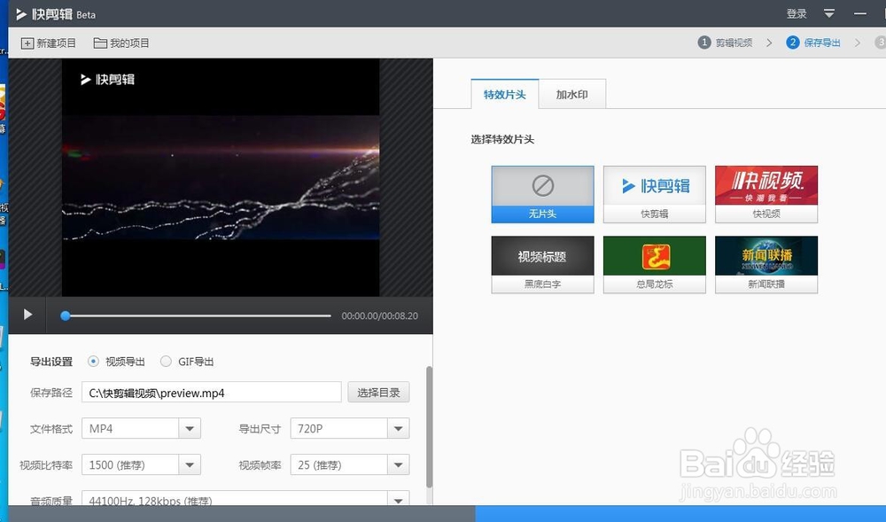Click the 选择特效片头 heading text
The width and height of the screenshot is (886, 522).
(x=502, y=139)
